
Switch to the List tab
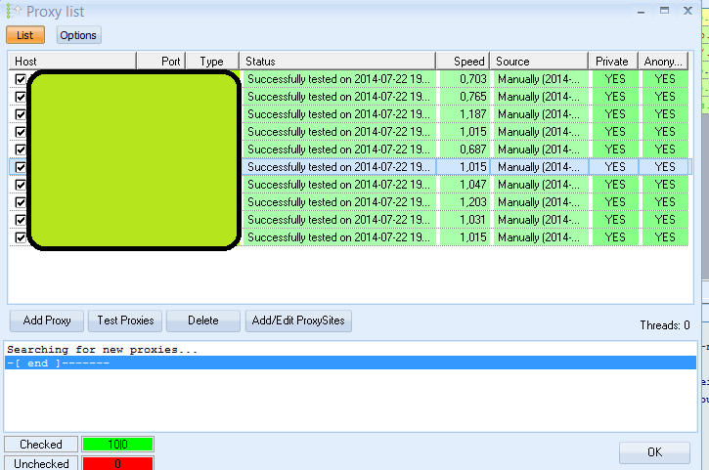coord(24,35)
